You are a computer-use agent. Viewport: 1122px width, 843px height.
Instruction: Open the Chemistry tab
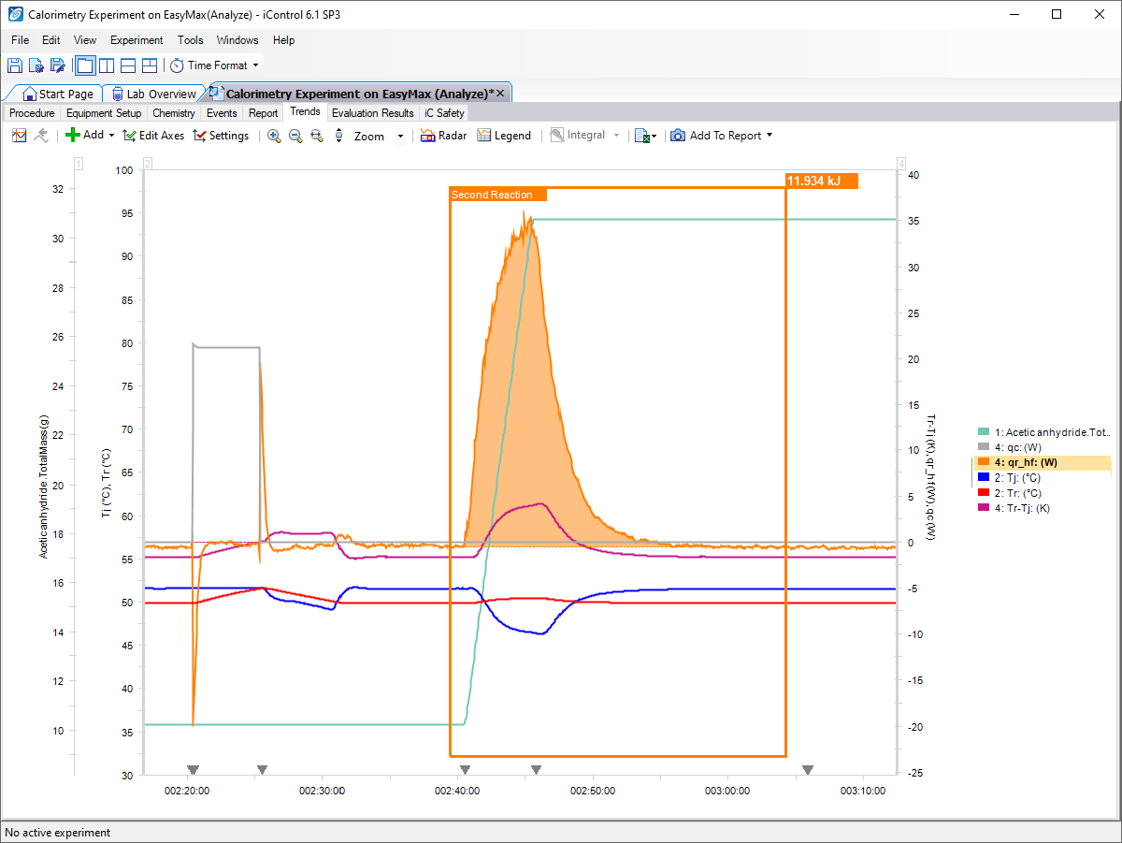point(174,113)
